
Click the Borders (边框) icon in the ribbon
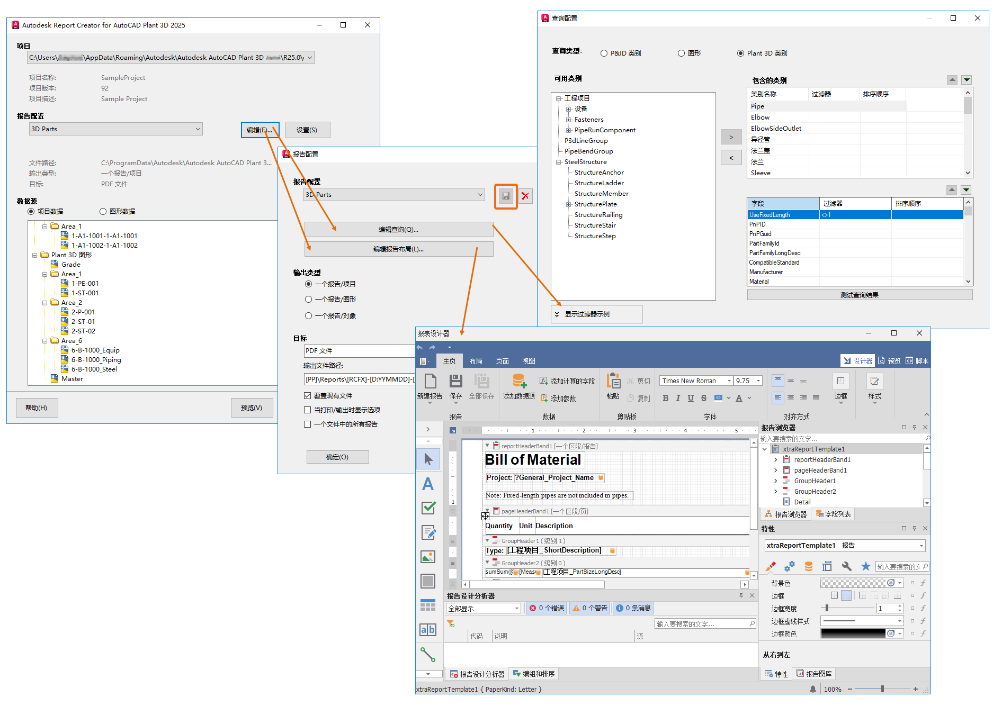[840, 381]
